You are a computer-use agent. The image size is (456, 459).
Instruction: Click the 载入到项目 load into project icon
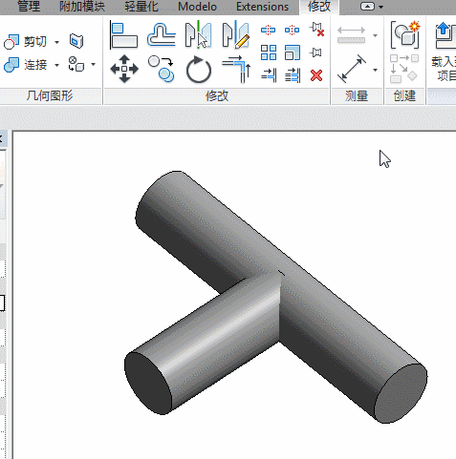tap(445, 51)
